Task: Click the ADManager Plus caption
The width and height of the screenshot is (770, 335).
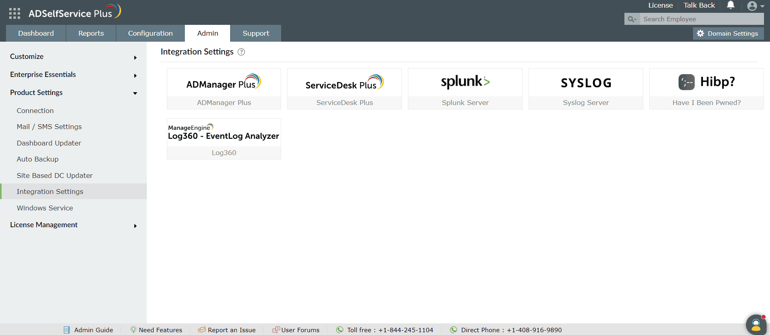Action: [x=224, y=103]
